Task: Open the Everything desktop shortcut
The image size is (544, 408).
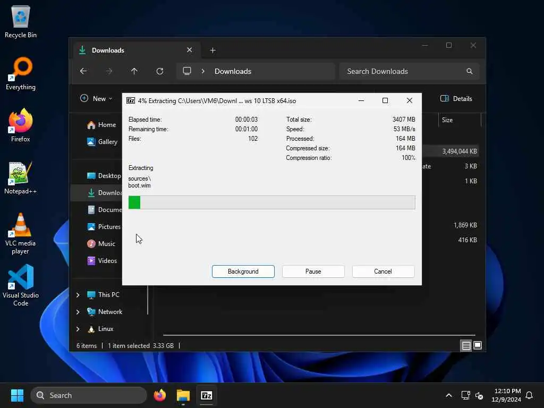Action: click(x=21, y=74)
